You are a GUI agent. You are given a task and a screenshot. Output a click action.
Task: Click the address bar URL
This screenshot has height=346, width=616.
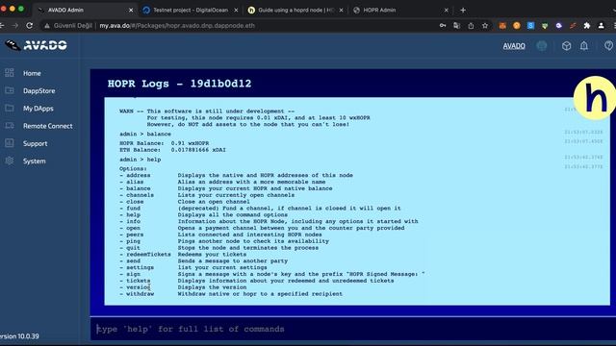pos(177,26)
